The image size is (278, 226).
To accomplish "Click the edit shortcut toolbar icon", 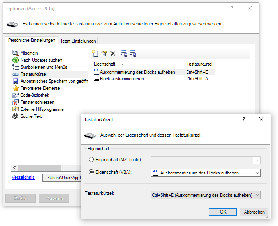I will [x=104, y=53].
